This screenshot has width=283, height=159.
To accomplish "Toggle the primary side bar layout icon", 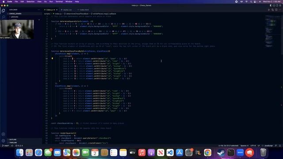I will (271, 5).
